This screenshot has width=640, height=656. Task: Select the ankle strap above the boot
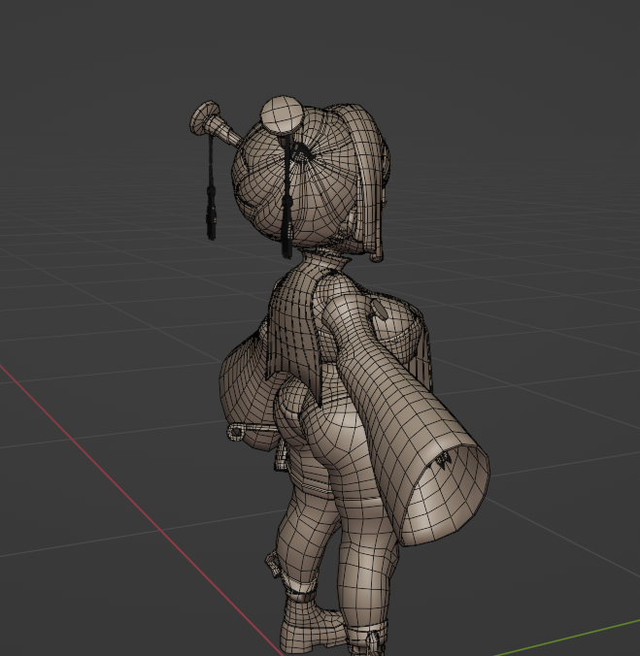[300, 586]
